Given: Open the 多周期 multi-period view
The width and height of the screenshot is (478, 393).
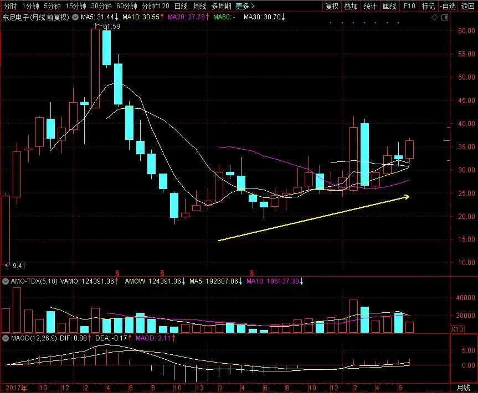Looking at the screenshot, I should coord(222,6).
